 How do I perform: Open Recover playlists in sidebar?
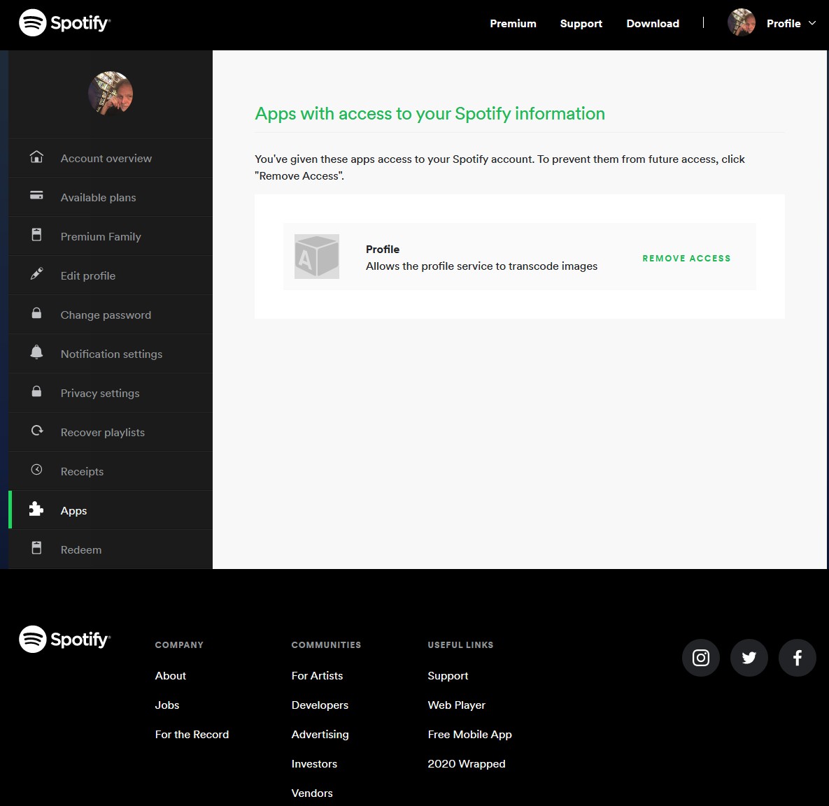point(111,431)
